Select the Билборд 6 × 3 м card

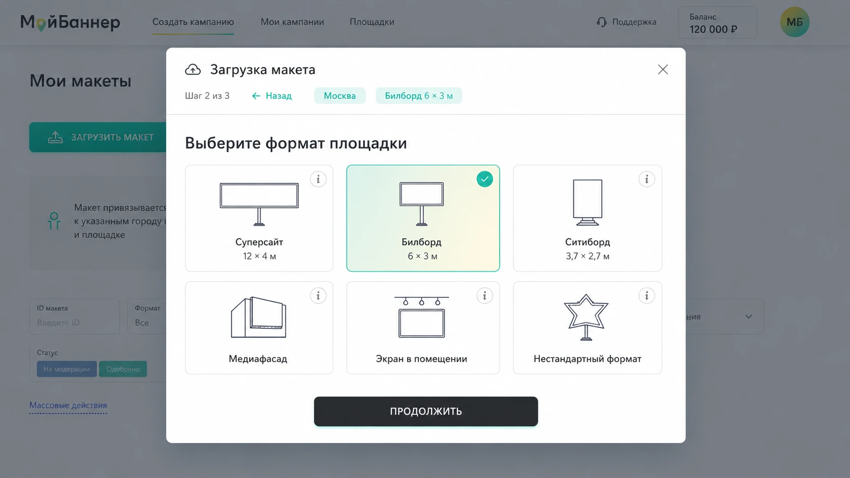(423, 218)
